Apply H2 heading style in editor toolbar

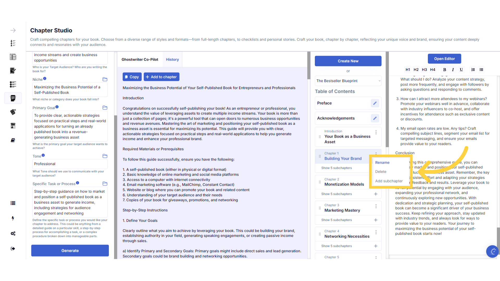pyautogui.click(x=416, y=69)
